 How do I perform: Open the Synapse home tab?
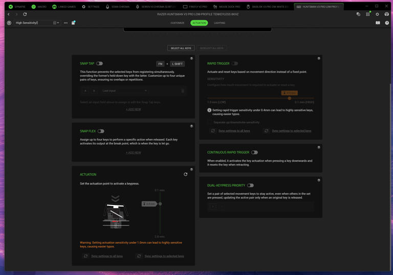pos(17,7)
